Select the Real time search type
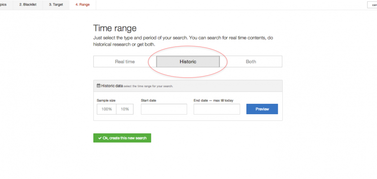 [x=125, y=62]
